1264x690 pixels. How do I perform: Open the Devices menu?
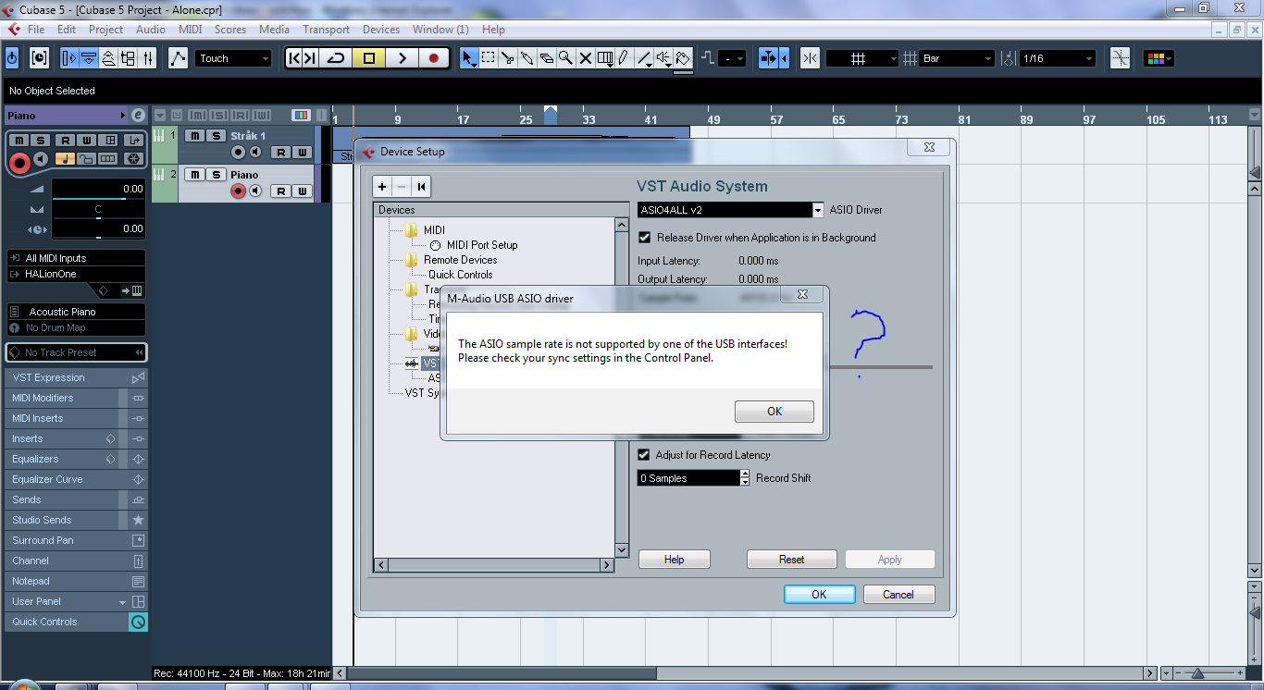[380, 30]
